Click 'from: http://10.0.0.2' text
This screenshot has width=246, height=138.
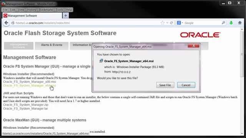point(117,72)
